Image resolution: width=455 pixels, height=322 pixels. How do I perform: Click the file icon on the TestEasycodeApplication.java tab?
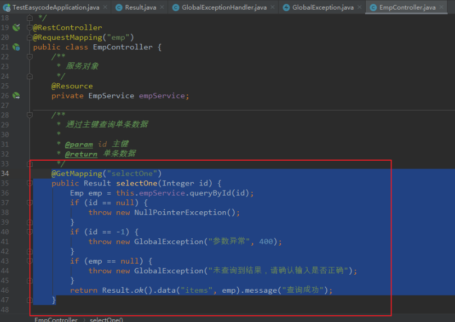pos(6,7)
